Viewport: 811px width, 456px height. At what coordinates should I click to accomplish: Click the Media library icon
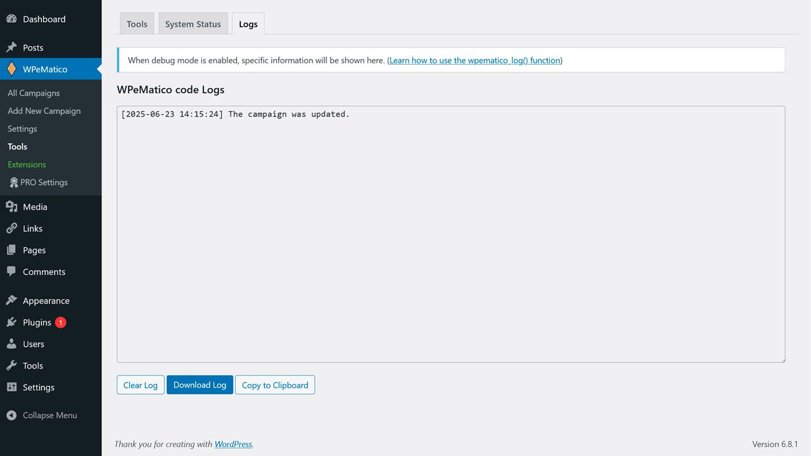pyautogui.click(x=11, y=206)
